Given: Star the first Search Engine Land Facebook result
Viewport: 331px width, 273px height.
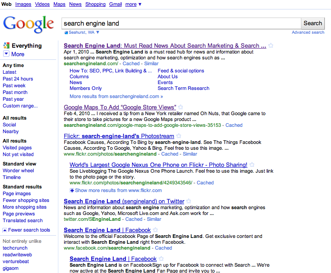Looking at the screenshot, I should pyautogui.click(x=155, y=230).
